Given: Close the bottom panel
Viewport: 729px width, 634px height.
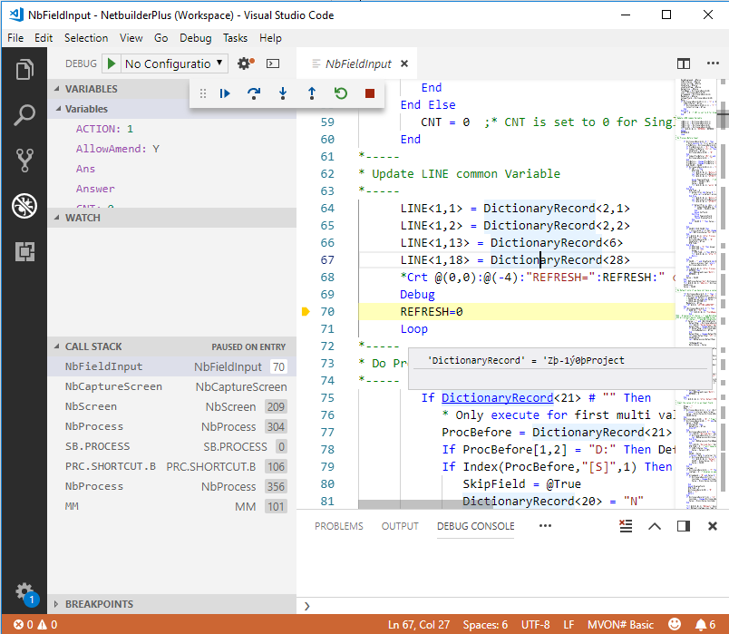Looking at the screenshot, I should (713, 526).
